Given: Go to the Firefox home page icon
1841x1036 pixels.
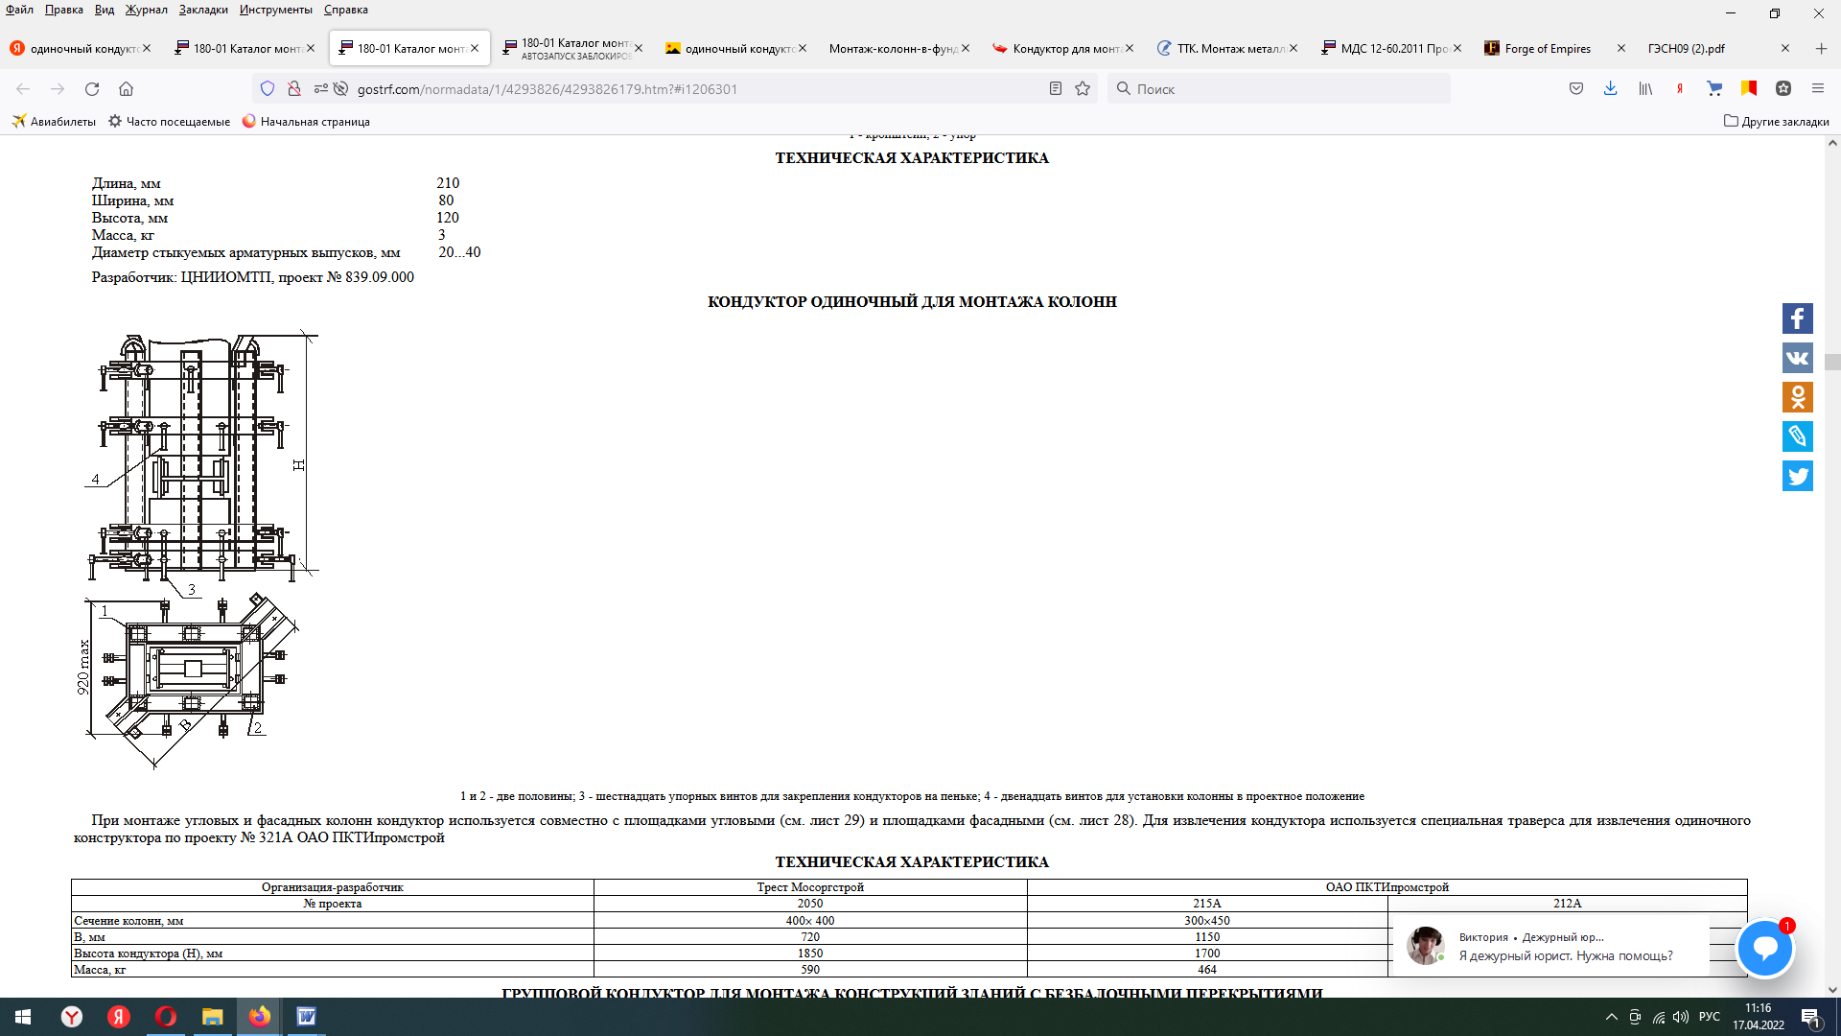Looking at the screenshot, I should [x=126, y=89].
